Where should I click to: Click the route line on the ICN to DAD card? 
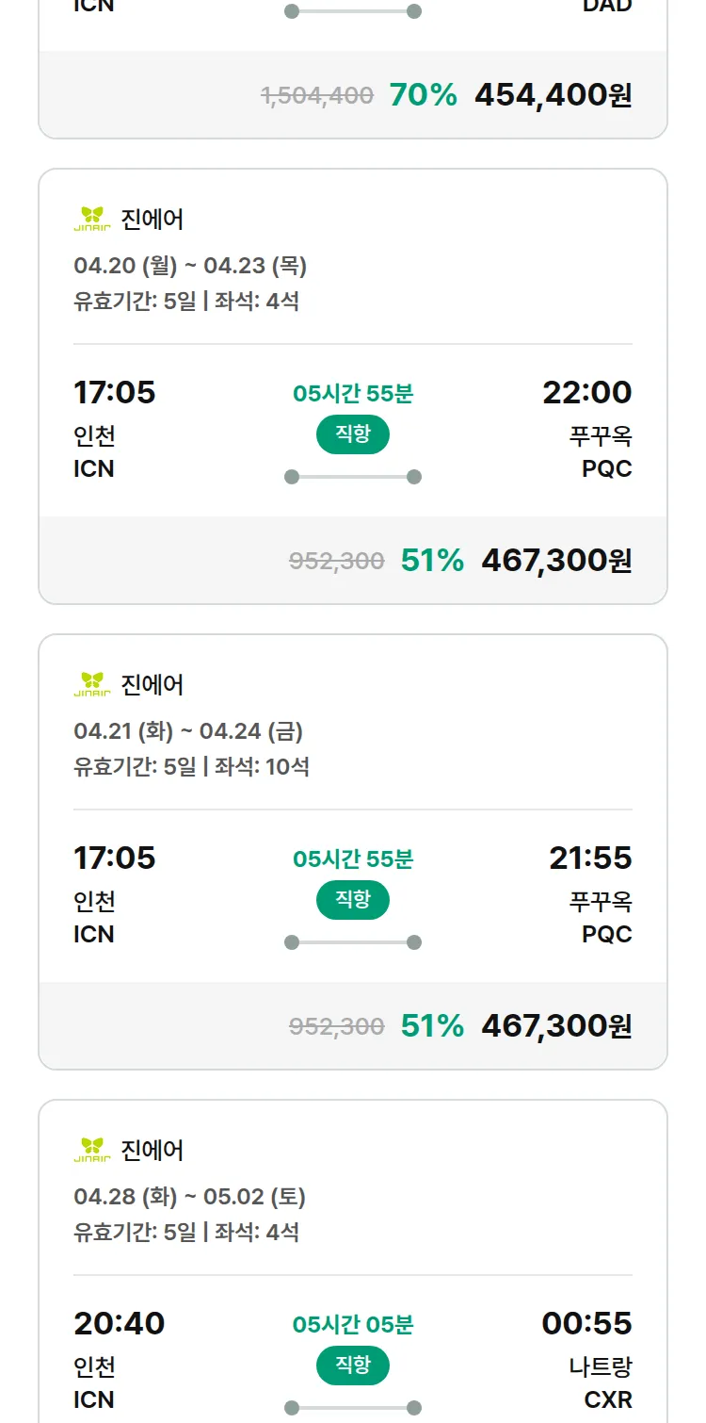tap(352, 11)
